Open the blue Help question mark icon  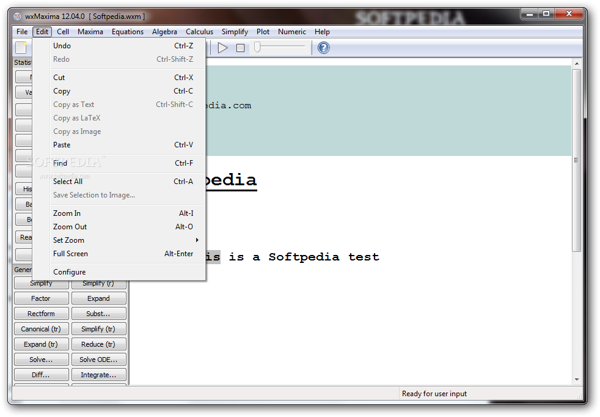324,48
